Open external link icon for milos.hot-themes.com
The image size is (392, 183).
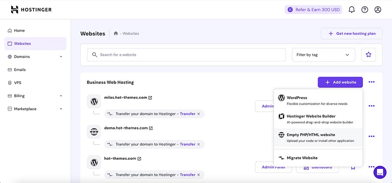[x=150, y=98]
